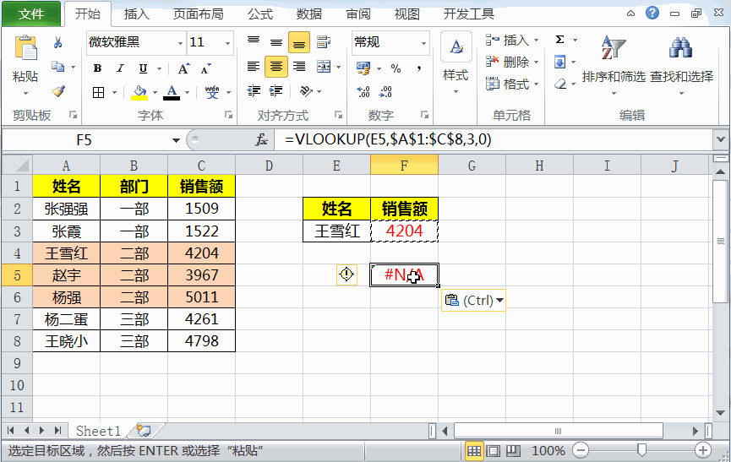
Task: Click inside the formula bar field
Action: tap(494, 139)
